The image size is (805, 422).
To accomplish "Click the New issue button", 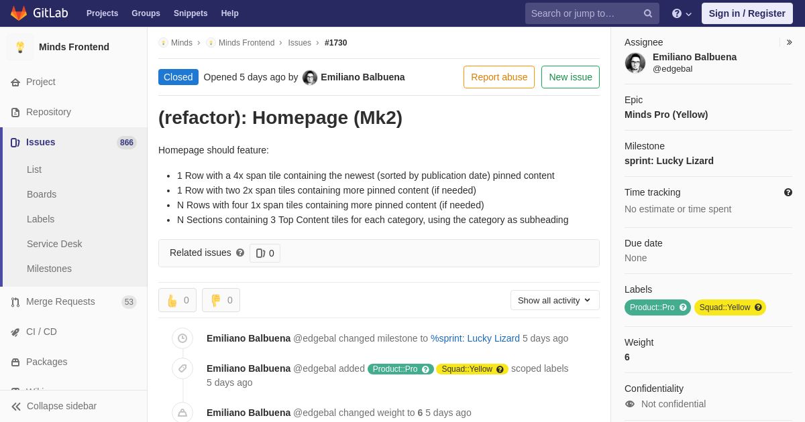I will [x=570, y=77].
